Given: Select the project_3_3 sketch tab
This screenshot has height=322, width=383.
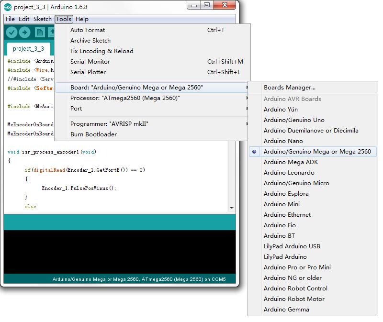Looking at the screenshot, I should pos(28,49).
